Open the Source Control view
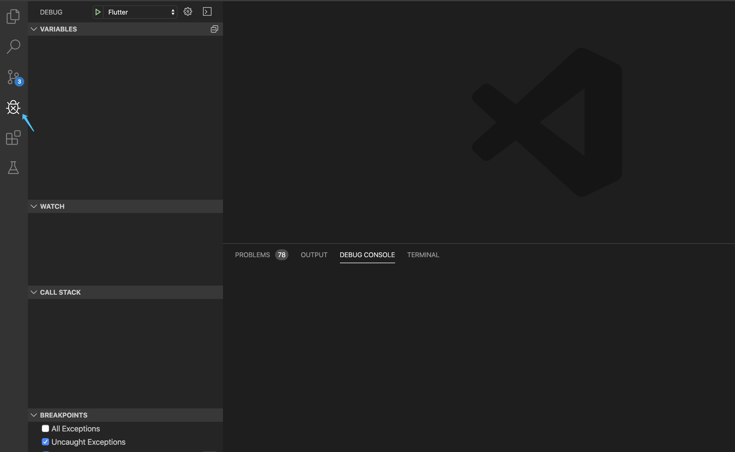Viewport: 735px width, 452px height. click(x=14, y=77)
